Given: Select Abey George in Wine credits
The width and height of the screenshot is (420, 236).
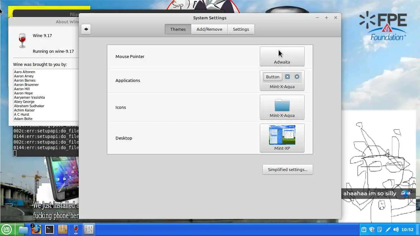Looking at the screenshot, I should [x=24, y=102].
